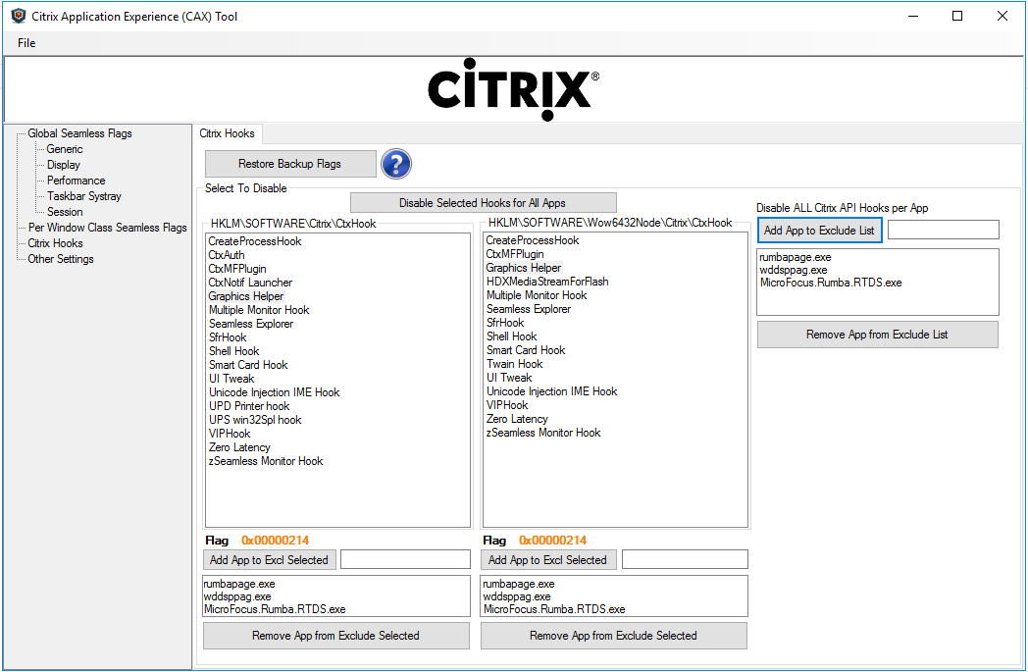This screenshot has height=672, width=1028.
Task: Open the help question mark icon
Action: (395, 164)
